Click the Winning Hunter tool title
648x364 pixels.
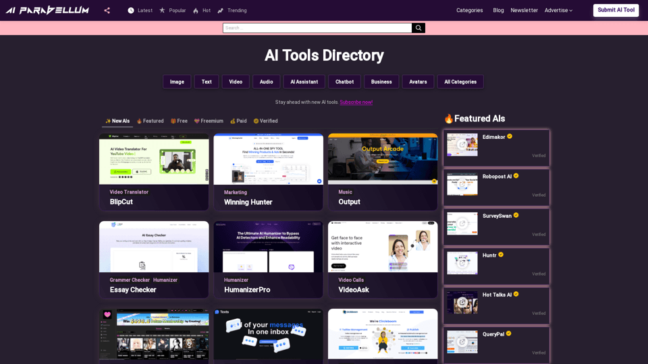coord(248,202)
